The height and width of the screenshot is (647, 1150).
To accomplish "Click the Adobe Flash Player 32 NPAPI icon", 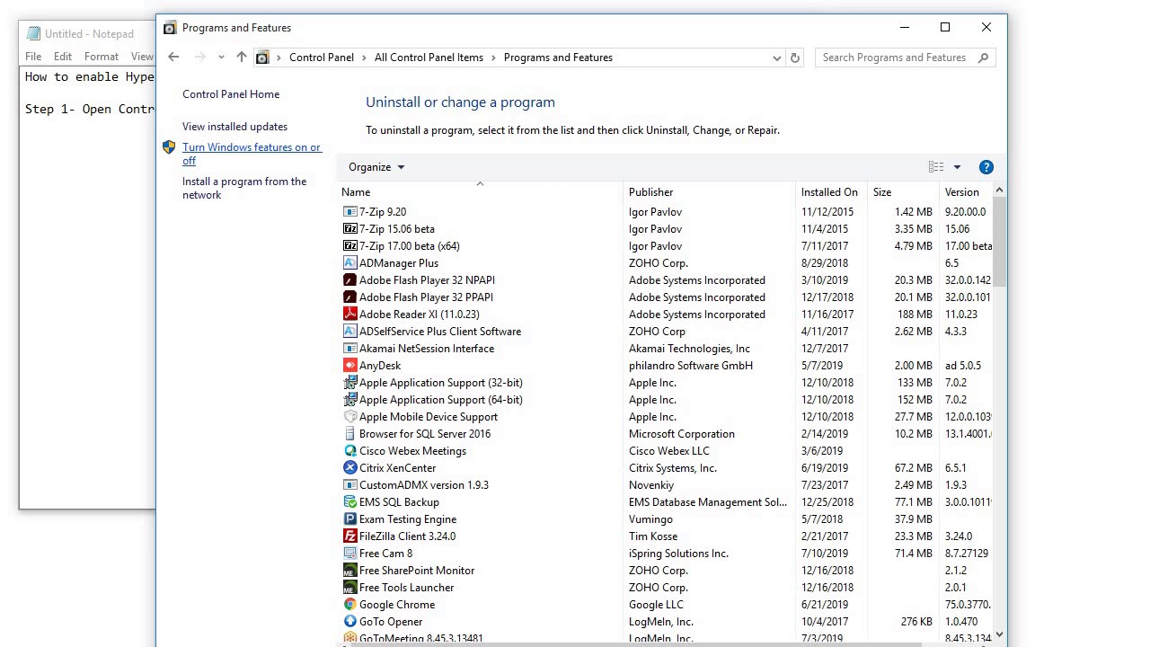I will pos(349,280).
